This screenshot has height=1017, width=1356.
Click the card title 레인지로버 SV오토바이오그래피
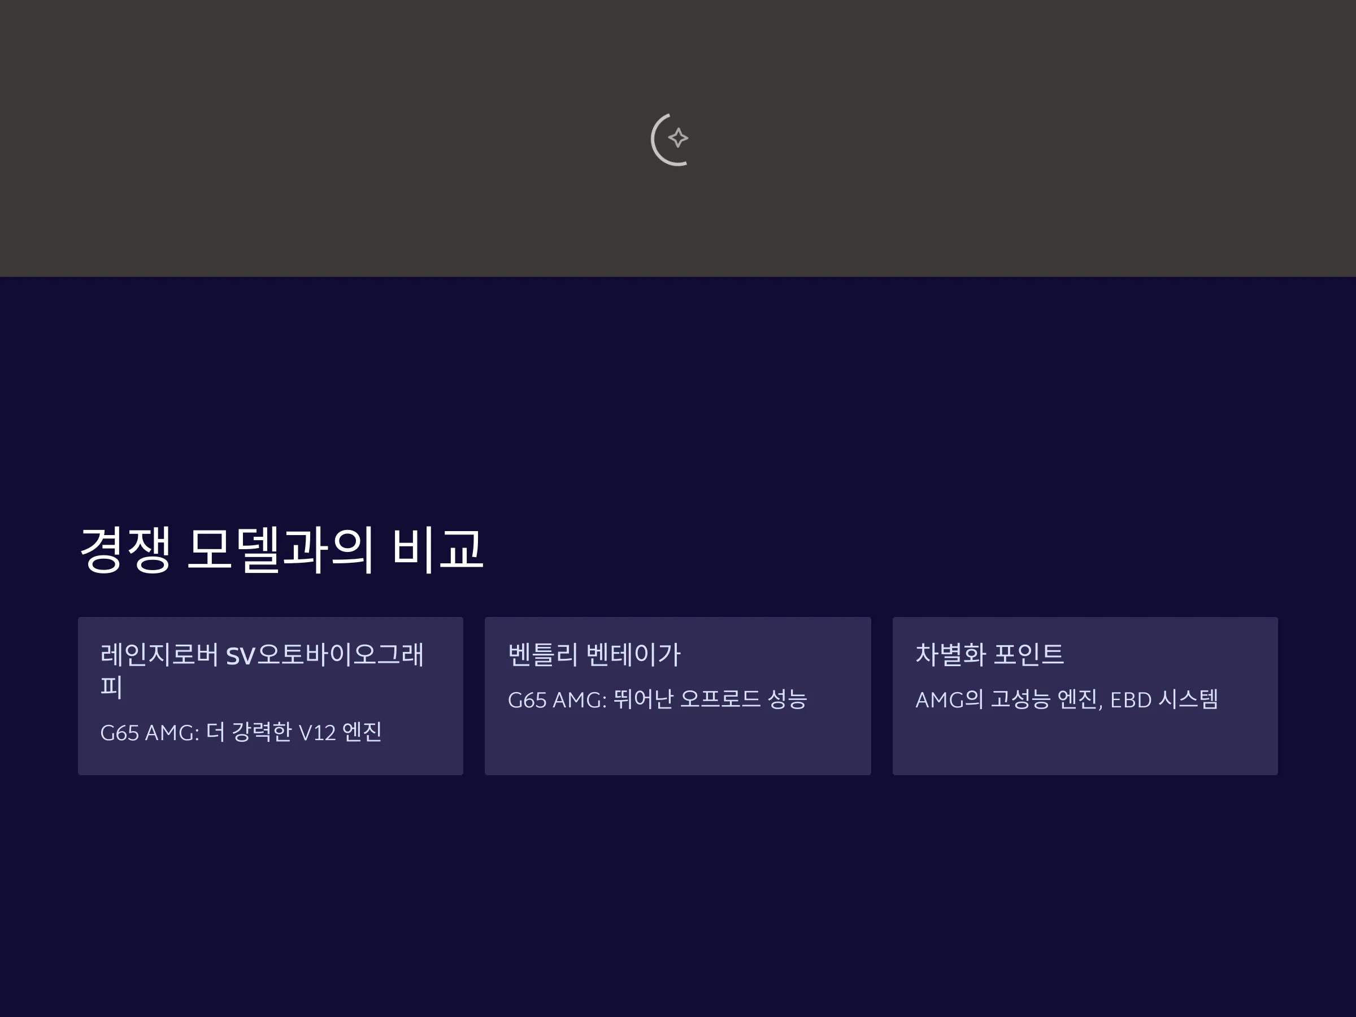click(262, 670)
